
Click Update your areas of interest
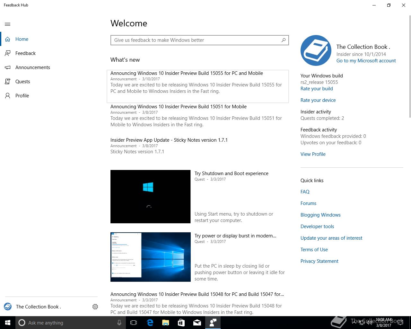pyautogui.click(x=331, y=238)
